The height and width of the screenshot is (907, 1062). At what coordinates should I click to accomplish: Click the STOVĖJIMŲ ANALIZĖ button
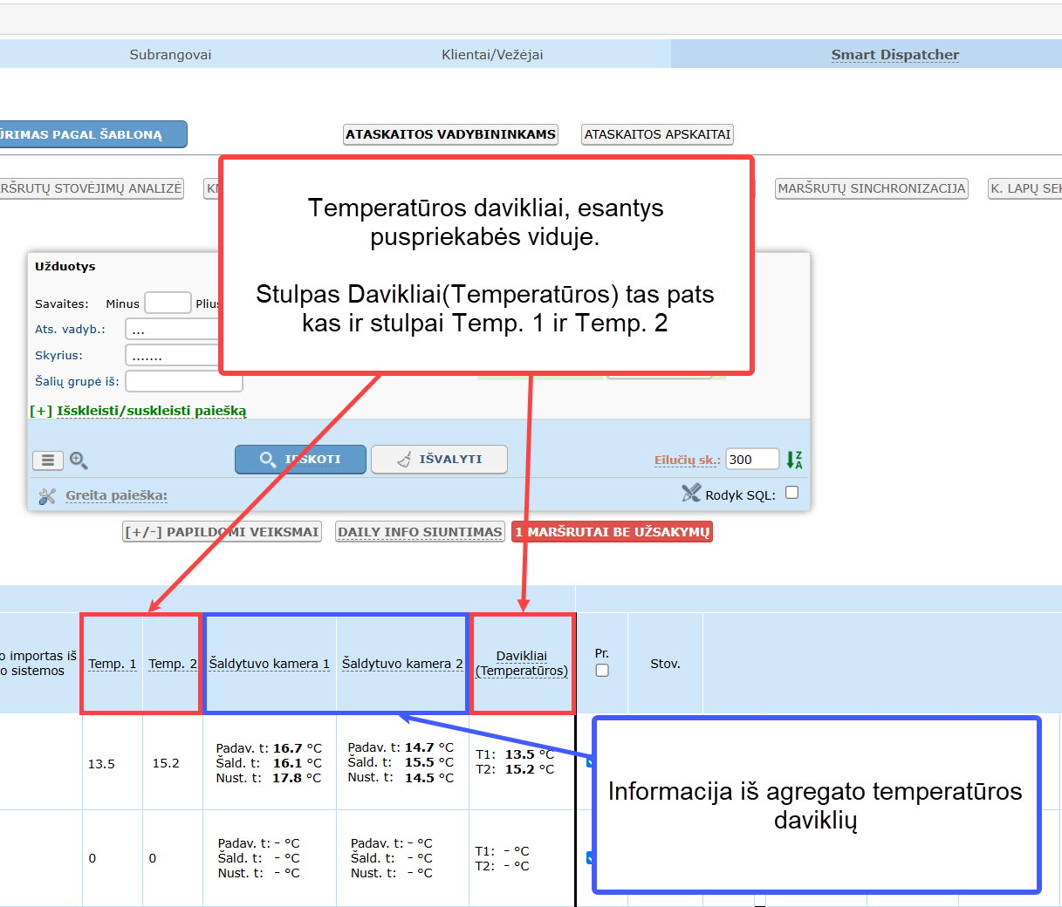point(92,188)
